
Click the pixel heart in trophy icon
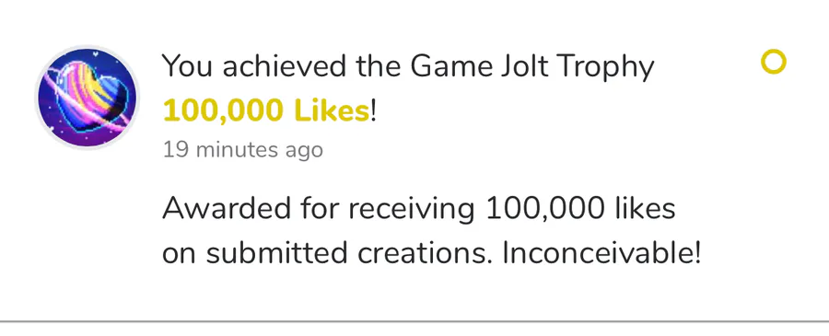point(91,96)
